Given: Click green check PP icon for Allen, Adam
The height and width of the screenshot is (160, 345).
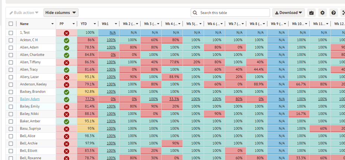Looking at the screenshot, I should [x=67, y=48].
